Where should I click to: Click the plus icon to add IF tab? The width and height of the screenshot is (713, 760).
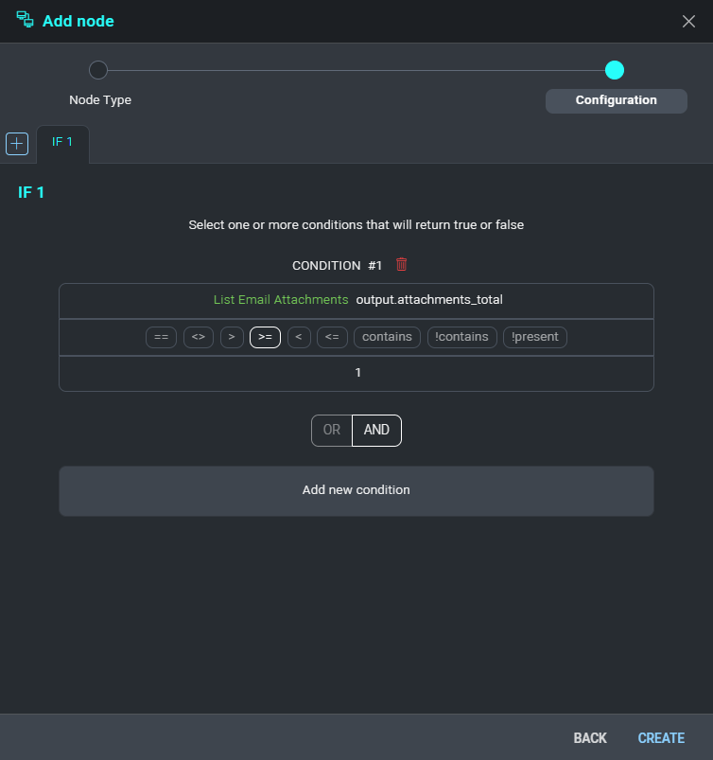(x=17, y=143)
